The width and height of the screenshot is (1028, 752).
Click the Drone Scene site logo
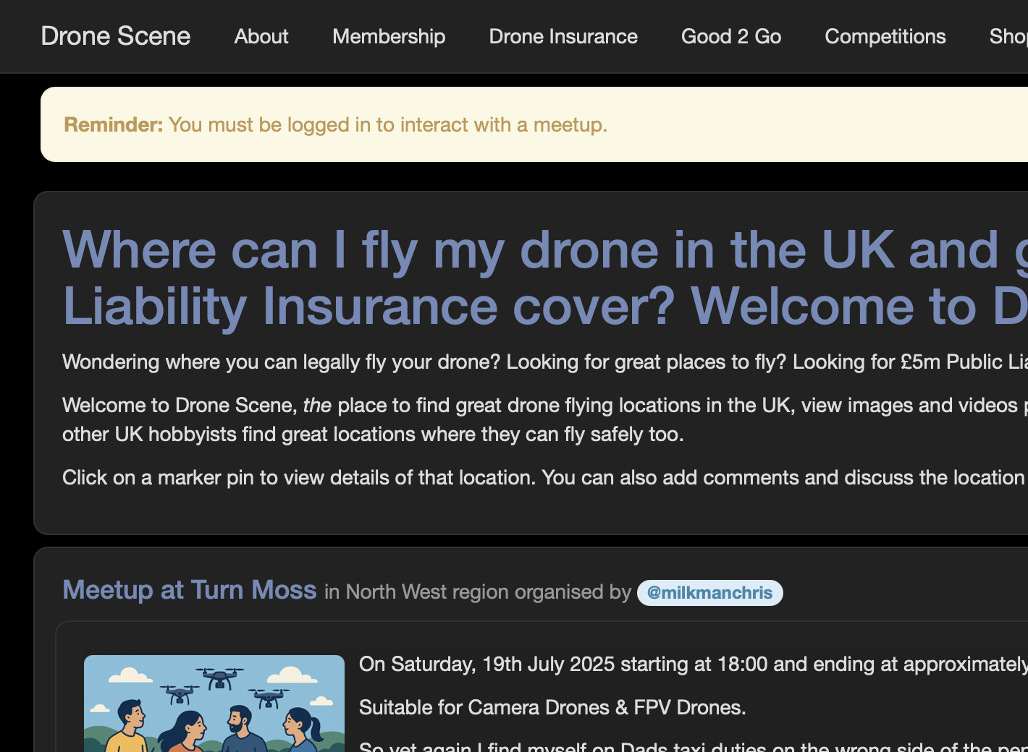[115, 36]
